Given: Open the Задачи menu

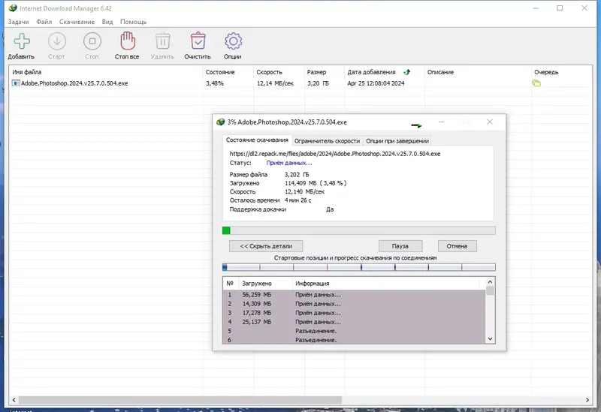Looking at the screenshot, I should click(18, 22).
